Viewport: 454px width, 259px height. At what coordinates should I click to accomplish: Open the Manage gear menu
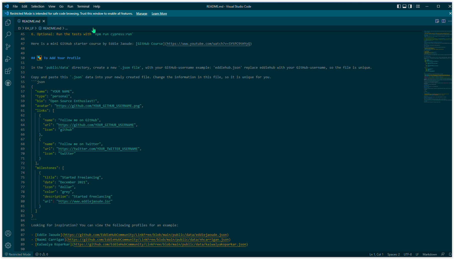coord(8,245)
